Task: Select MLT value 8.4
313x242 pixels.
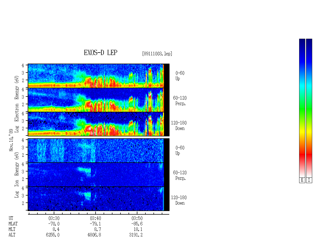Action: 56,230
